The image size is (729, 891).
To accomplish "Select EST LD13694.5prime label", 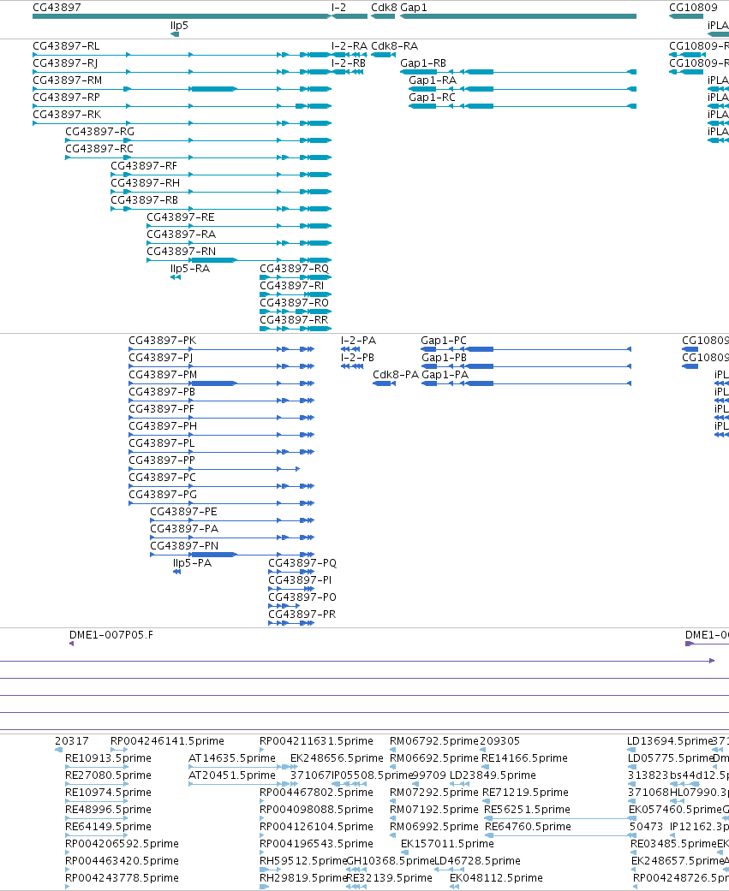I will 670,741.
